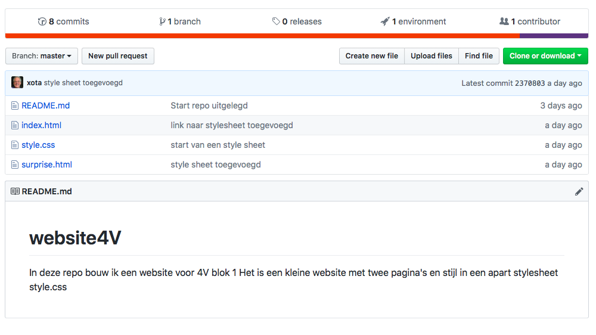This screenshot has height=335, width=596.
Task: Open commit 'start van een style sheet'
Action: [x=218, y=145]
